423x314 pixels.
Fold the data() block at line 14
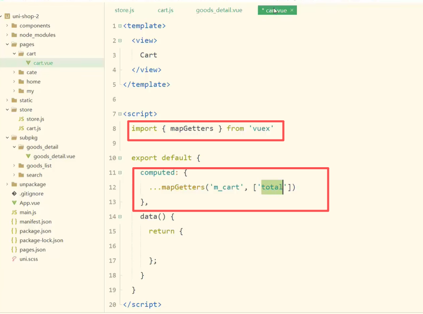coord(120,217)
